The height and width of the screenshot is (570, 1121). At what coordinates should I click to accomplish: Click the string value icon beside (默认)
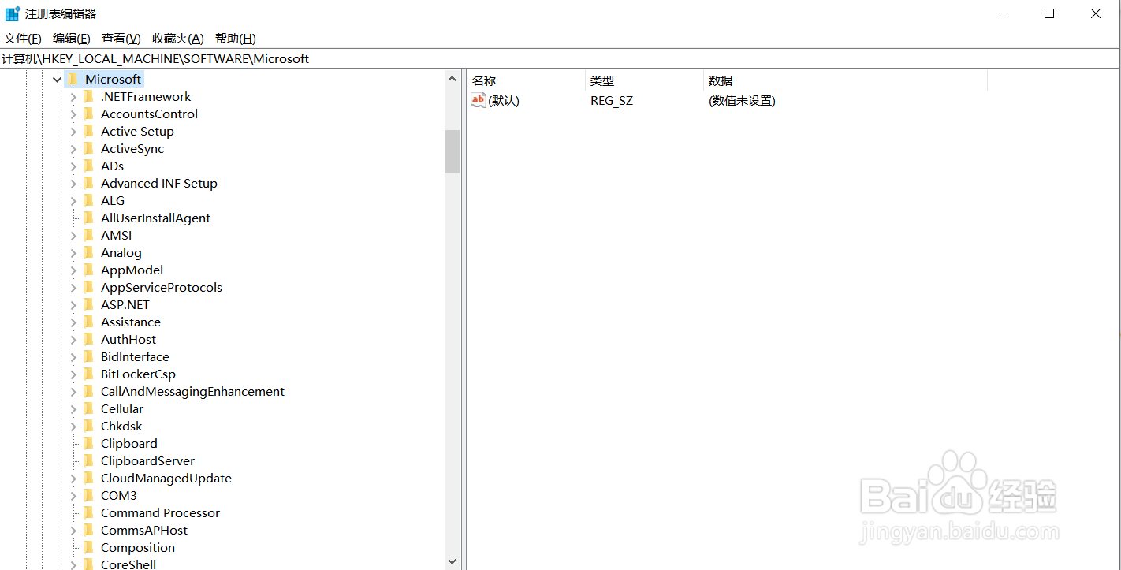point(479,100)
